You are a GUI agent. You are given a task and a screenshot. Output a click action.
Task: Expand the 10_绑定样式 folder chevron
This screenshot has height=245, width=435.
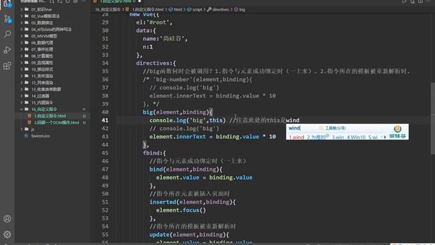click(x=21, y=69)
